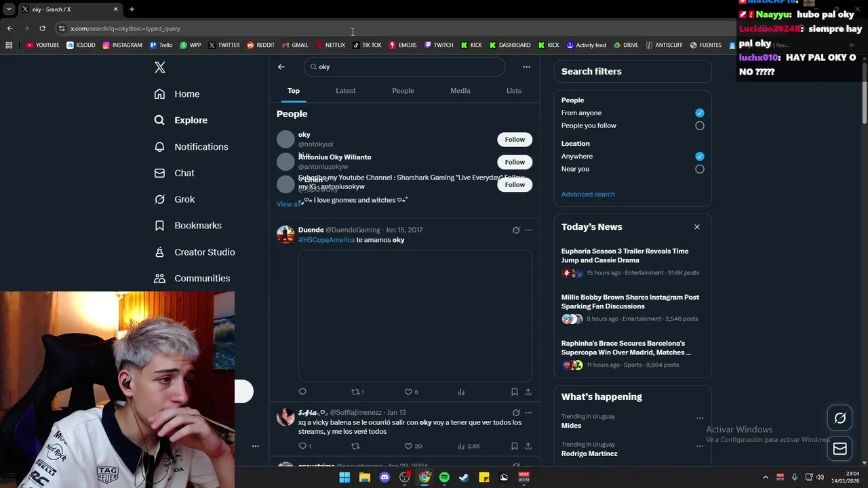868x488 pixels.
Task: Reply to Sofia's post
Action: (305, 446)
